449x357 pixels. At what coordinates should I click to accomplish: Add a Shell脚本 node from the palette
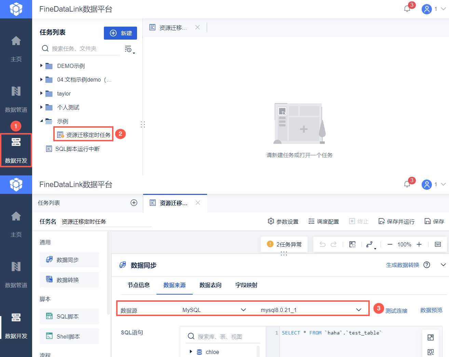(x=69, y=337)
